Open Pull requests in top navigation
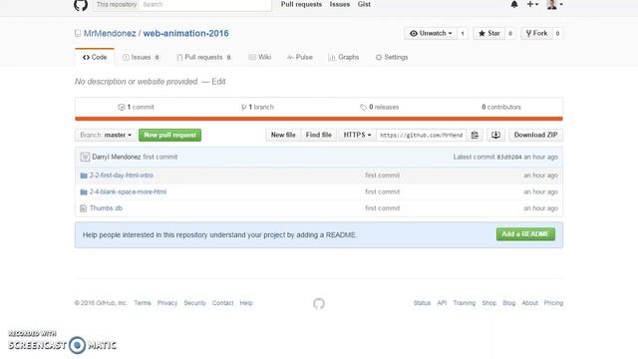Image resolution: width=638 pixels, height=359 pixels. (301, 4)
